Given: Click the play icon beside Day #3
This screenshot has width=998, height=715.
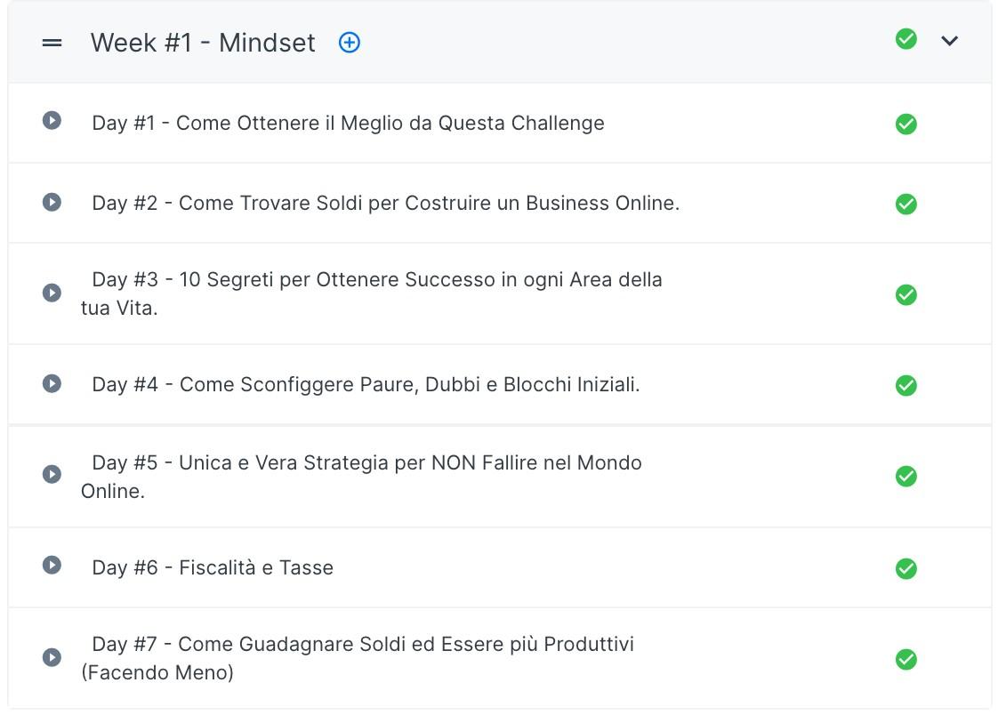Looking at the screenshot, I should tap(52, 293).
